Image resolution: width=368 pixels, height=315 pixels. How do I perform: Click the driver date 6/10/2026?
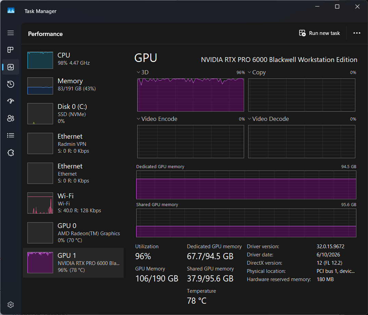(x=328, y=255)
